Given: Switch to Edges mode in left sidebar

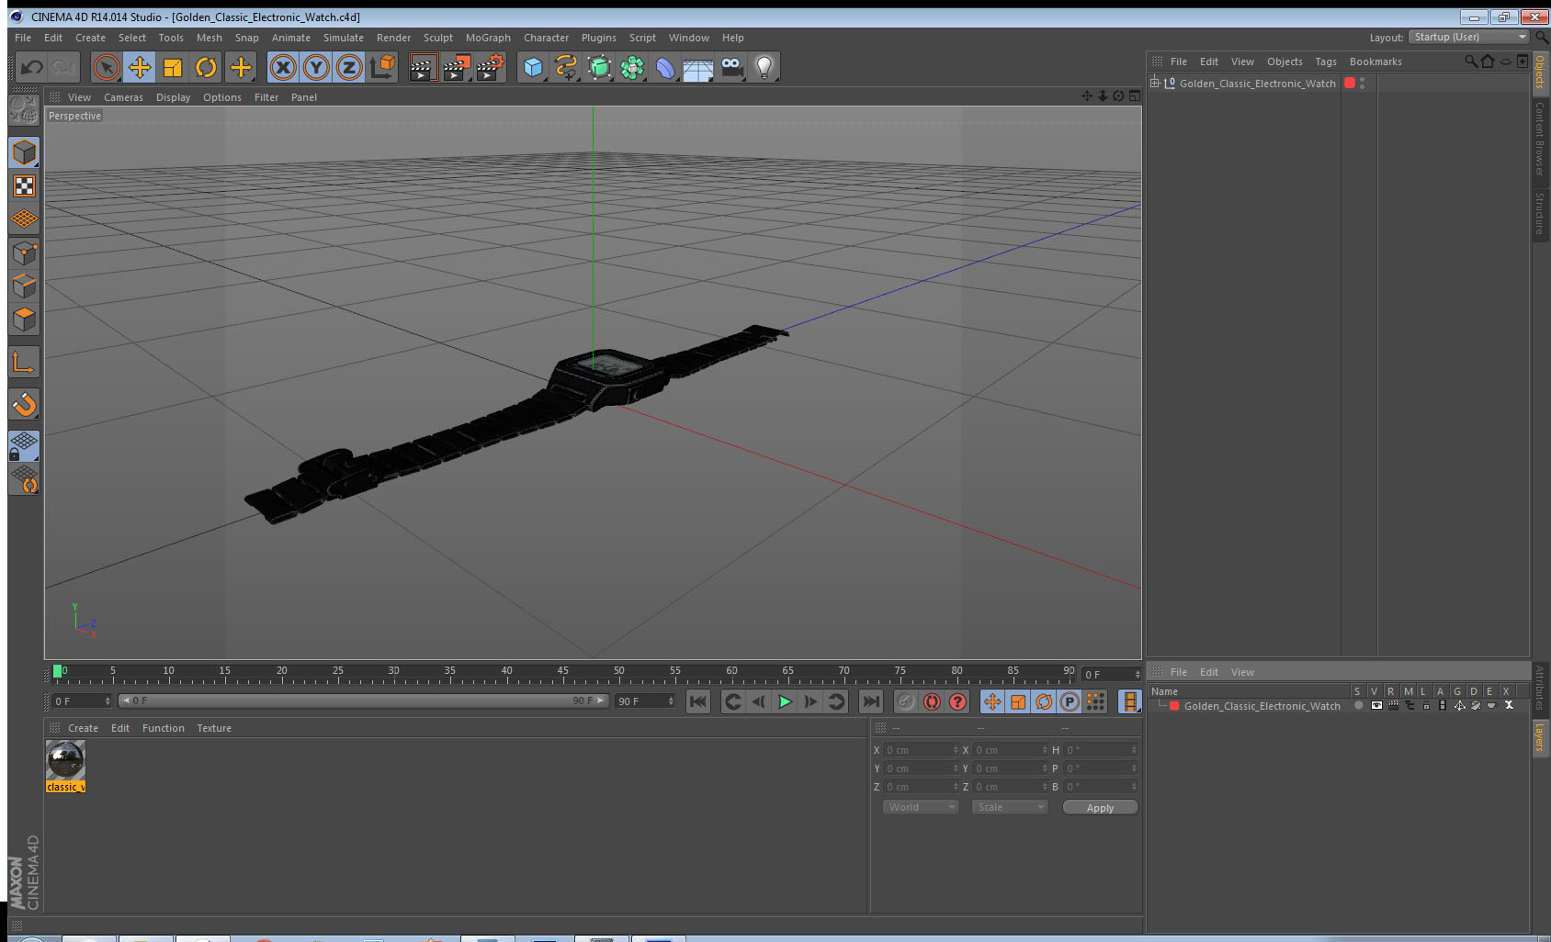Looking at the screenshot, I should click(x=24, y=286).
